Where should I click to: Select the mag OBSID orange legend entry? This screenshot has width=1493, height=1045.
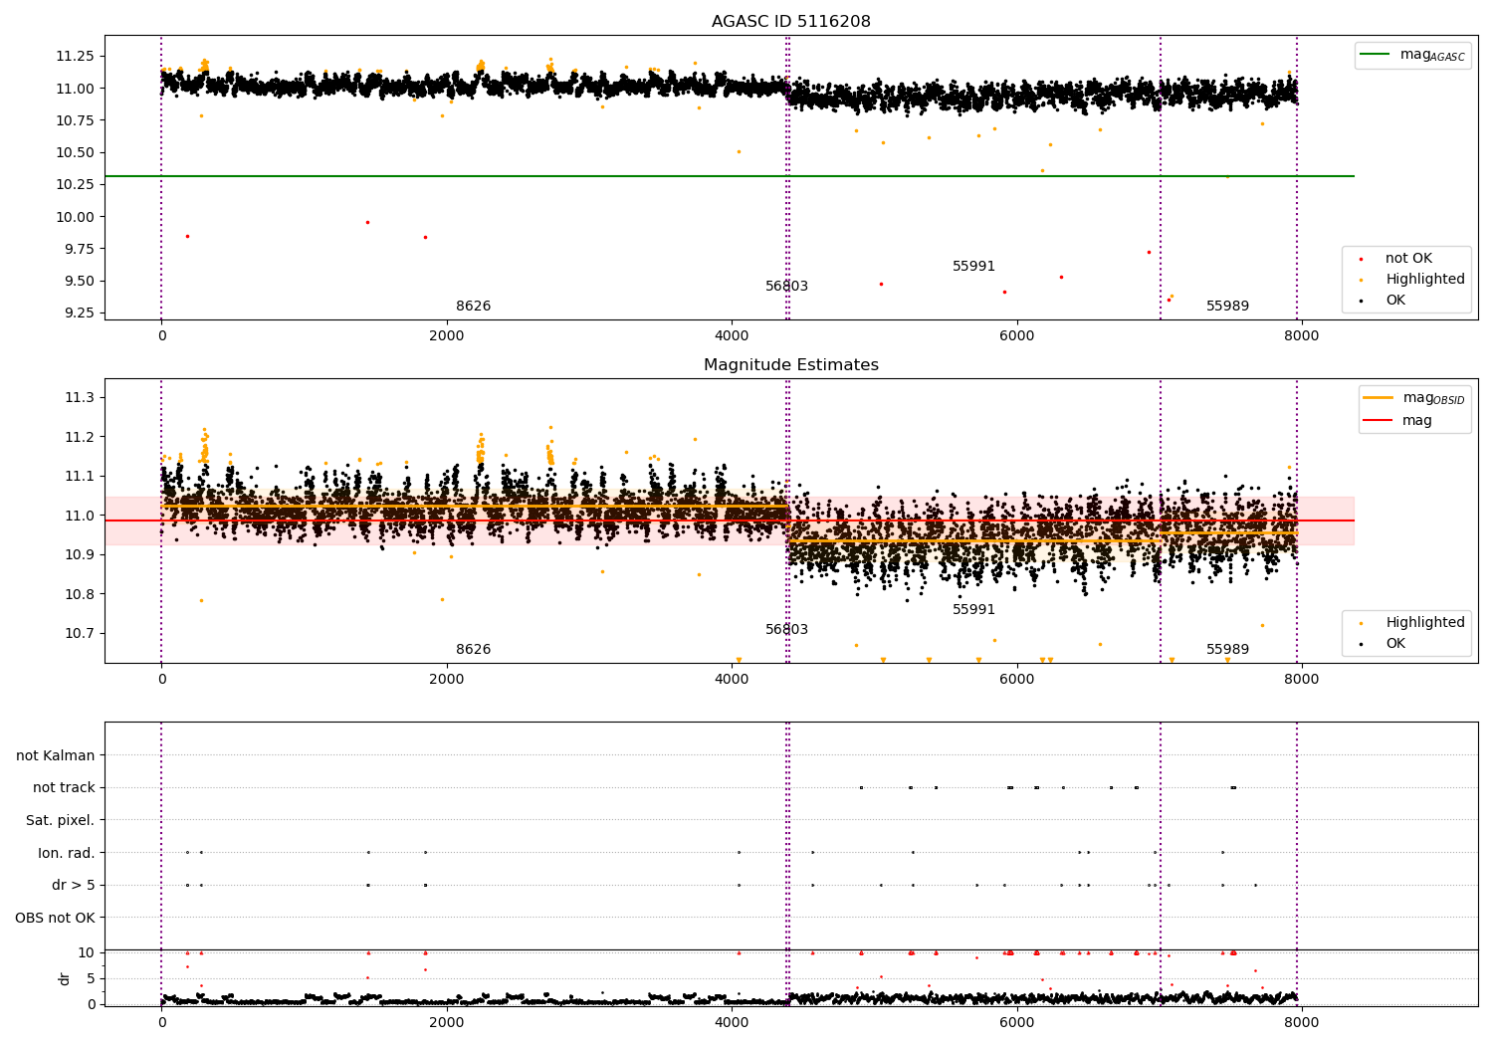[x=1414, y=398]
